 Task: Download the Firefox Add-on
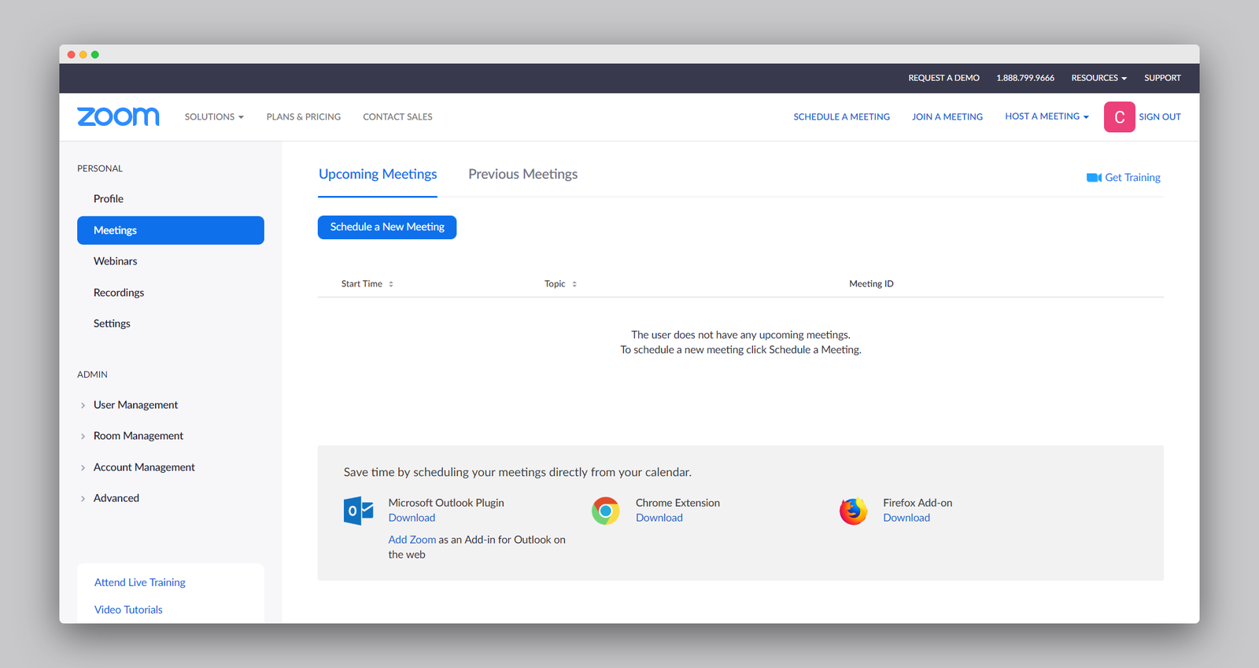[906, 518]
